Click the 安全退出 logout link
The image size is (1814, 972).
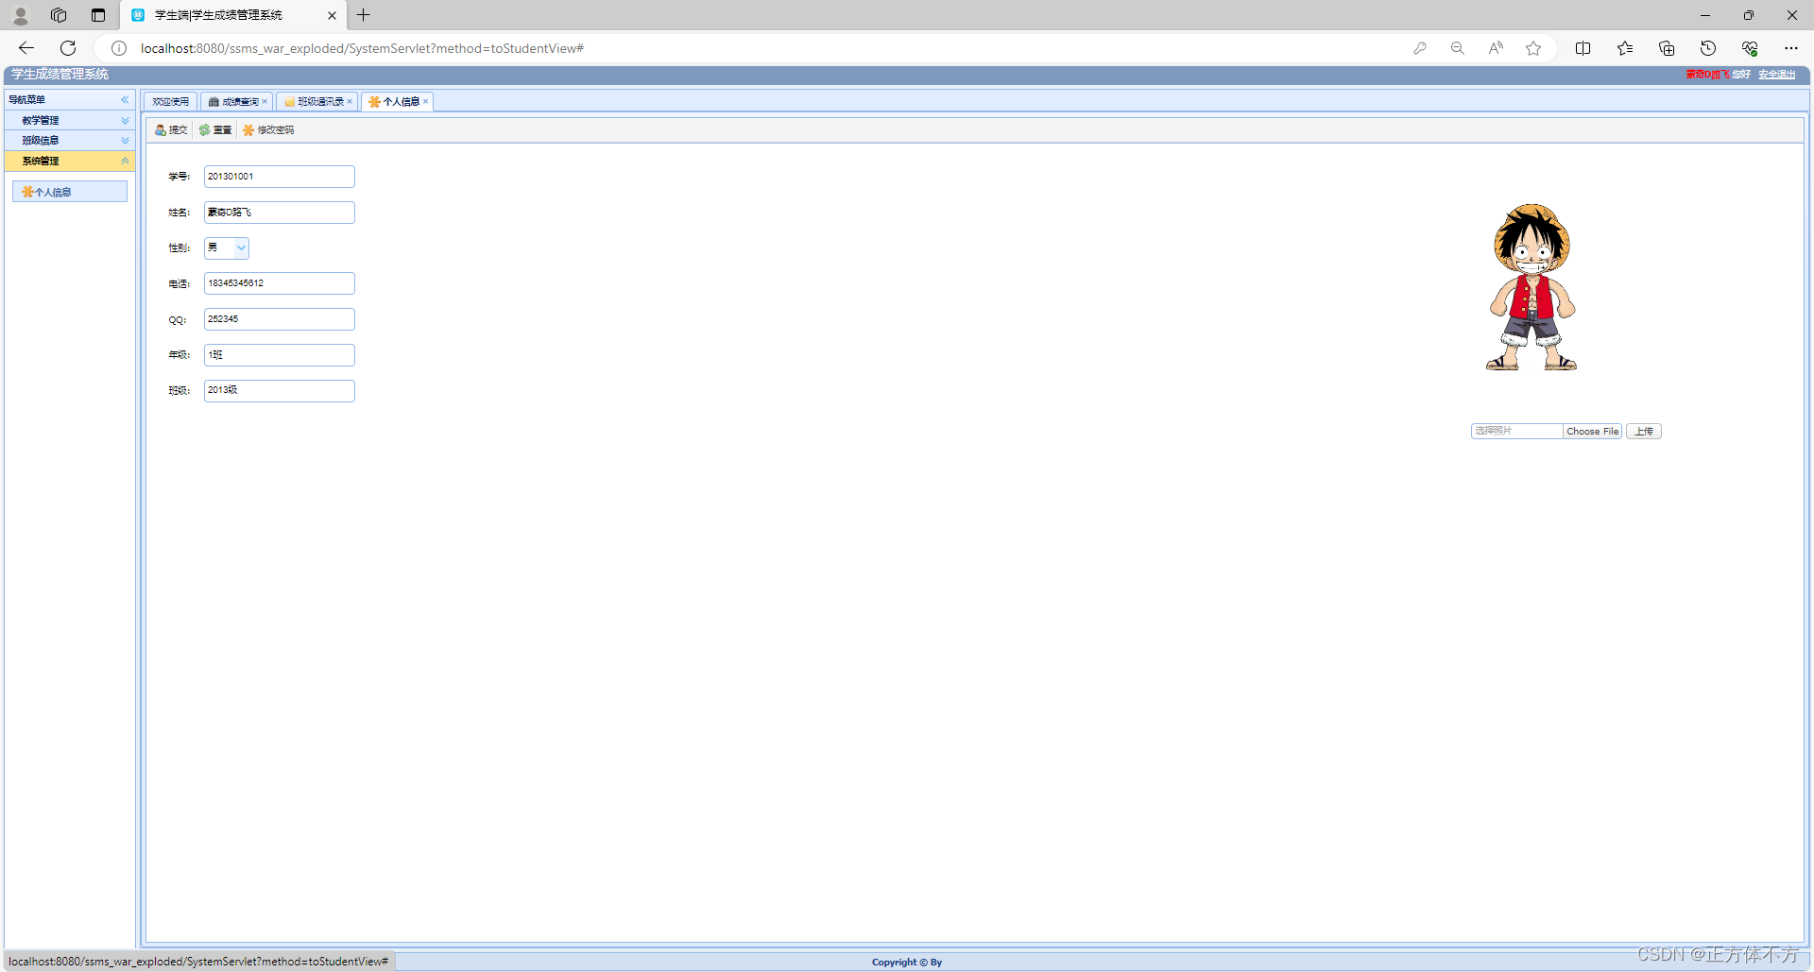1776,75
